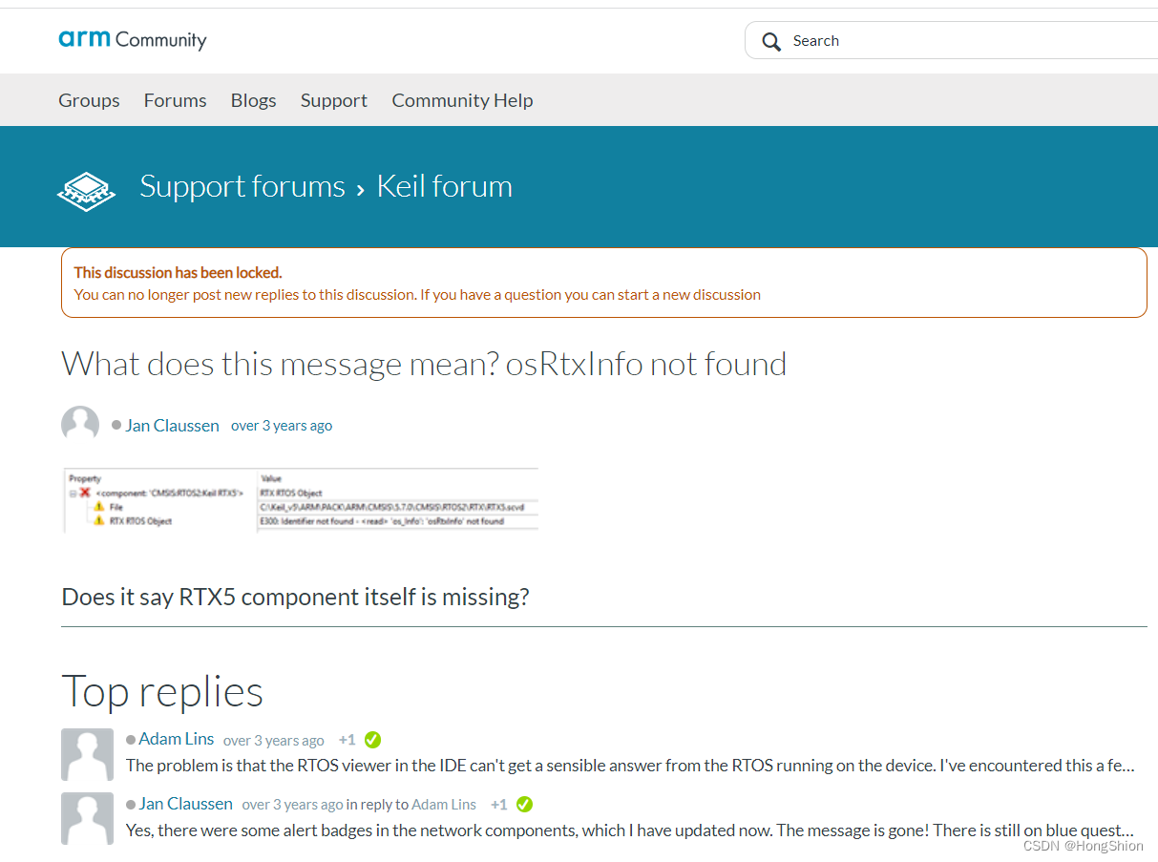Click the magnifier search icon
The width and height of the screenshot is (1158, 862).
click(771, 41)
